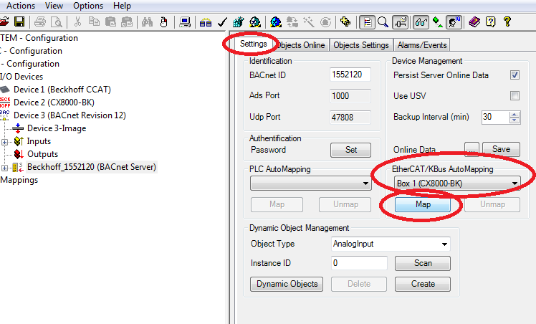
Task: Decrease Backup Interval with down arrow
Action: pos(515,120)
